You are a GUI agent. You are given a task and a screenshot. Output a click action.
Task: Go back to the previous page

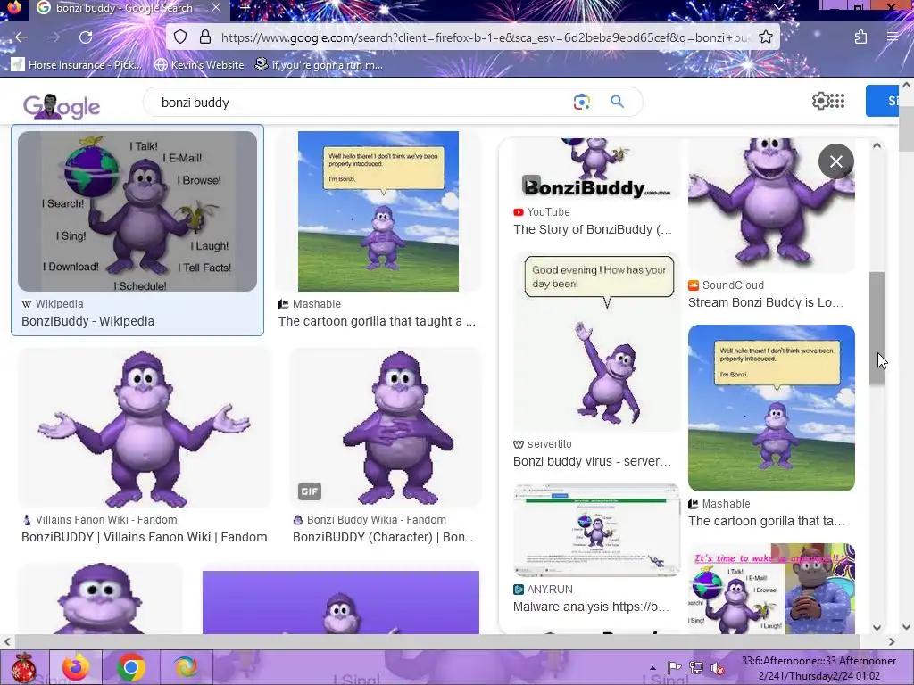coord(21,37)
